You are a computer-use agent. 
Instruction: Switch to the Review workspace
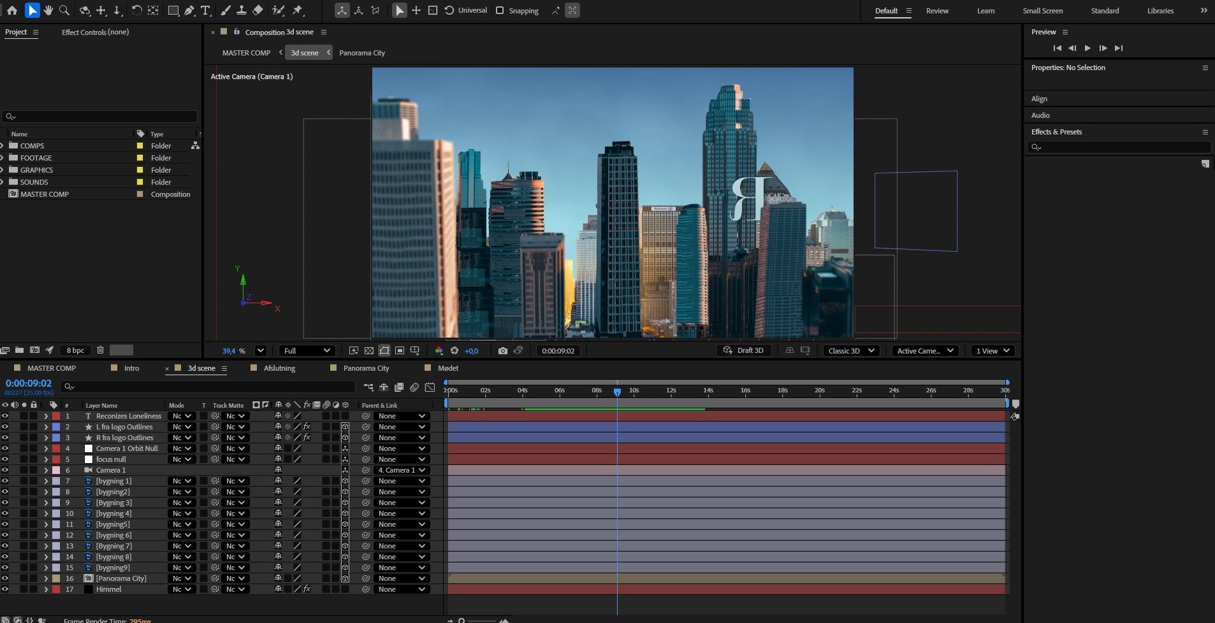[937, 11]
